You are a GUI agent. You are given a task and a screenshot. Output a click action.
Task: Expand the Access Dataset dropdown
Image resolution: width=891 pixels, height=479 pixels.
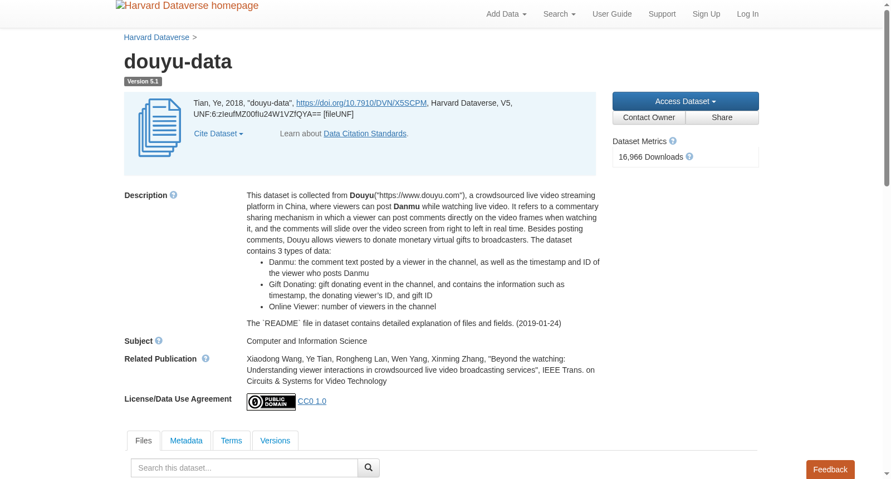coord(686,101)
